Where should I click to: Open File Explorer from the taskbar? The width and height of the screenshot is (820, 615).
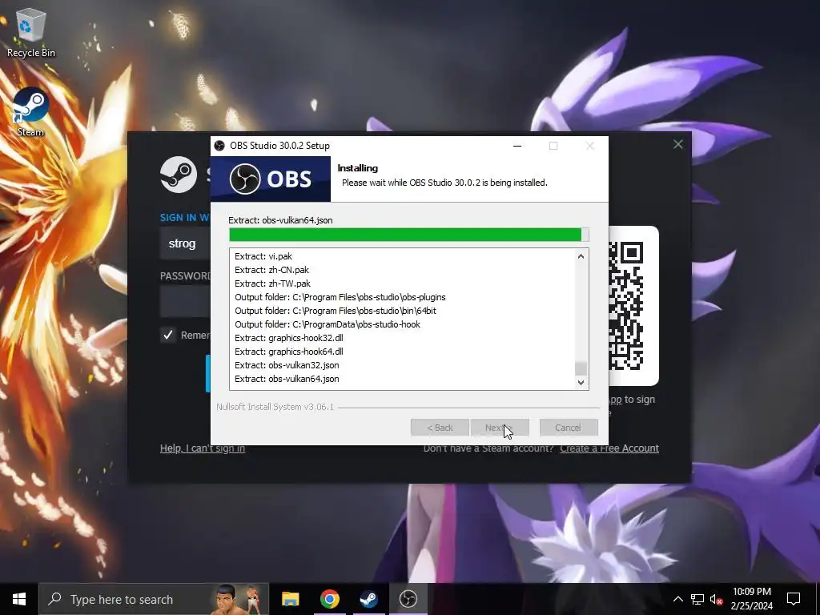(x=290, y=599)
